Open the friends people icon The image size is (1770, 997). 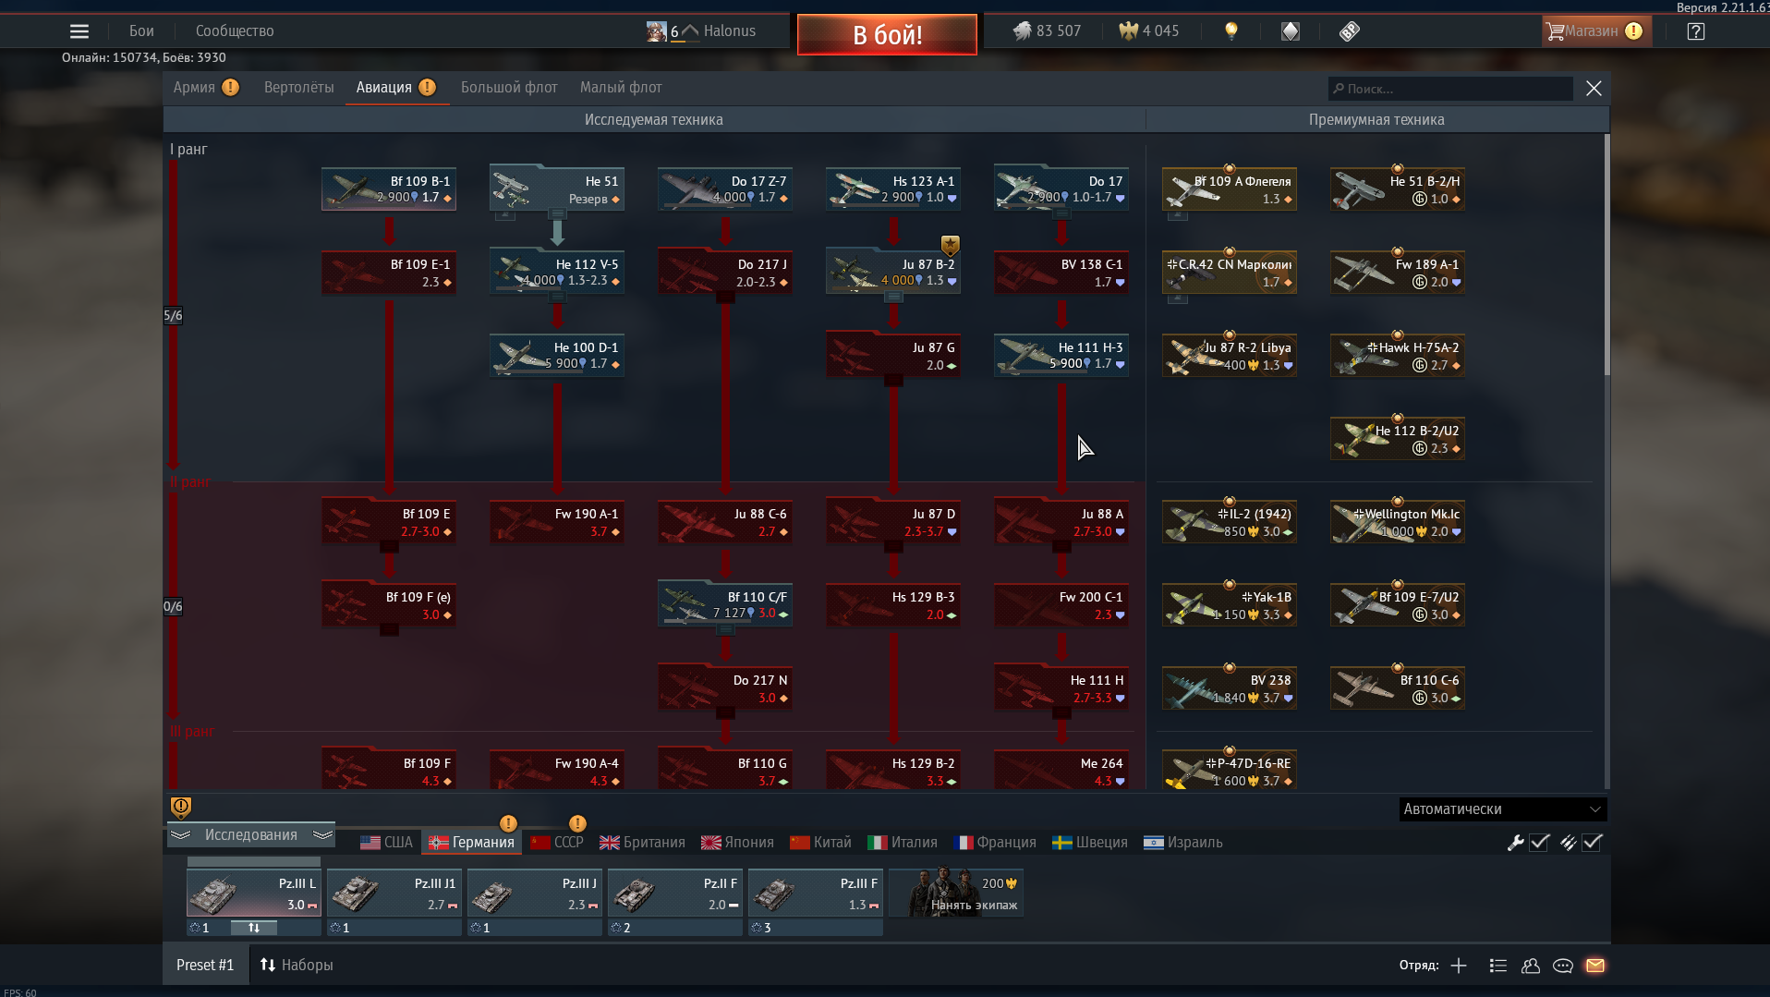1531,966
